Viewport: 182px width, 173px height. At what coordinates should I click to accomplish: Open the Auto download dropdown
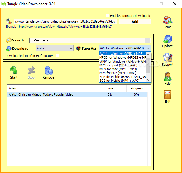point(55,48)
